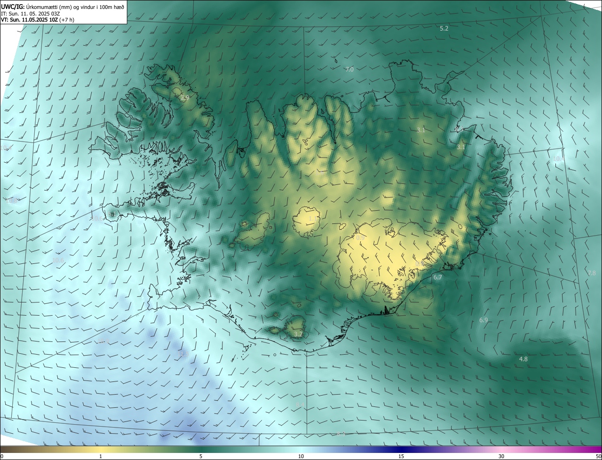Click the value label '1.1' on the central glacier
Screen dimensions: 602x460
(313, 219)
